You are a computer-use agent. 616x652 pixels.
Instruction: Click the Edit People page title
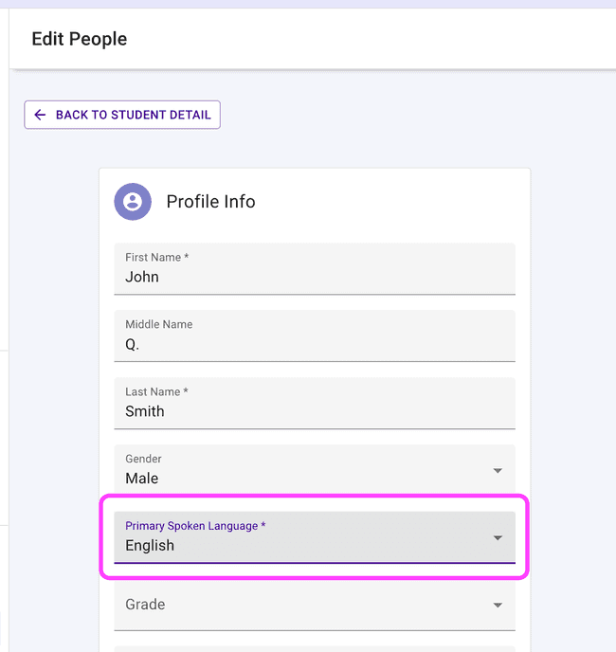click(80, 39)
